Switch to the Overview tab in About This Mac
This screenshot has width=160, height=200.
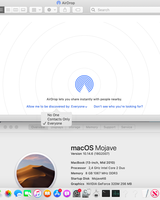(x=38, y=127)
